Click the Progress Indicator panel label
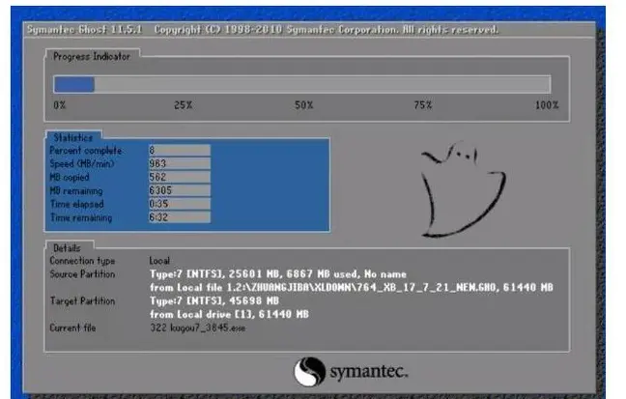 point(92,56)
